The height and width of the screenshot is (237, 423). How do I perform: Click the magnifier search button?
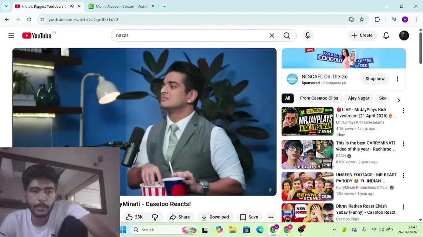click(287, 36)
